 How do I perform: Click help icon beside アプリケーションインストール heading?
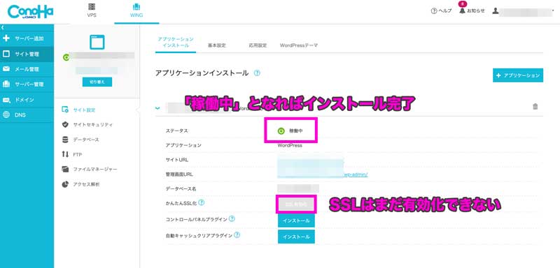click(x=257, y=73)
